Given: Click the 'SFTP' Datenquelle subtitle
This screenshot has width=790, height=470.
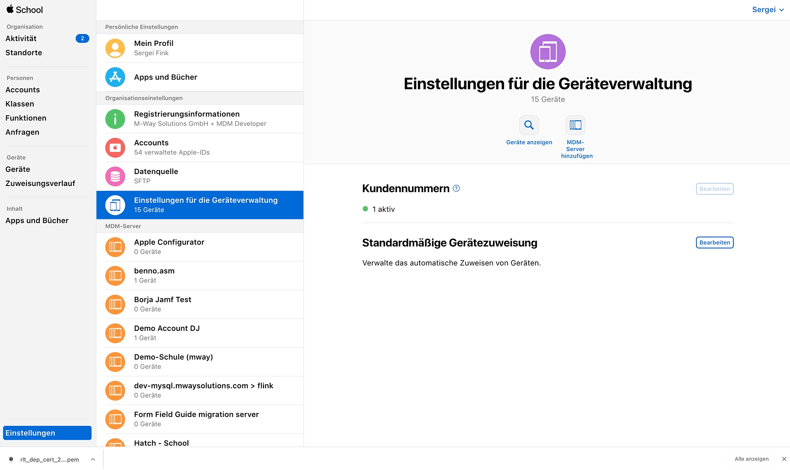Looking at the screenshot, I should tap(142, 181).
